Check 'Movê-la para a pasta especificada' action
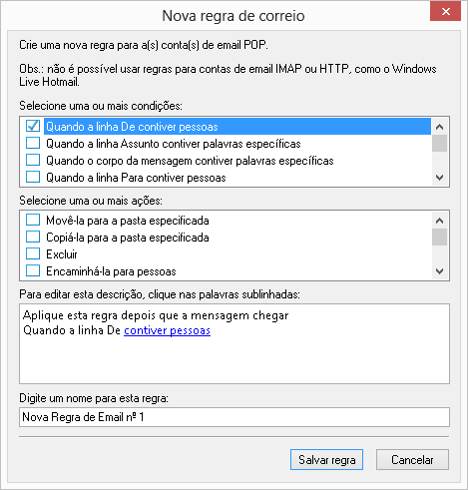The image size is (468, 490). [33, 220]
